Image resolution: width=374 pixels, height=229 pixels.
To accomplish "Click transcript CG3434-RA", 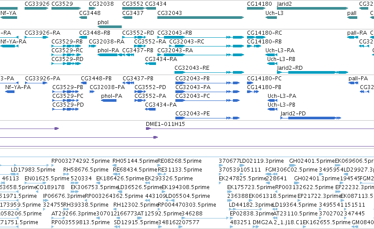I will pos(161,59).
